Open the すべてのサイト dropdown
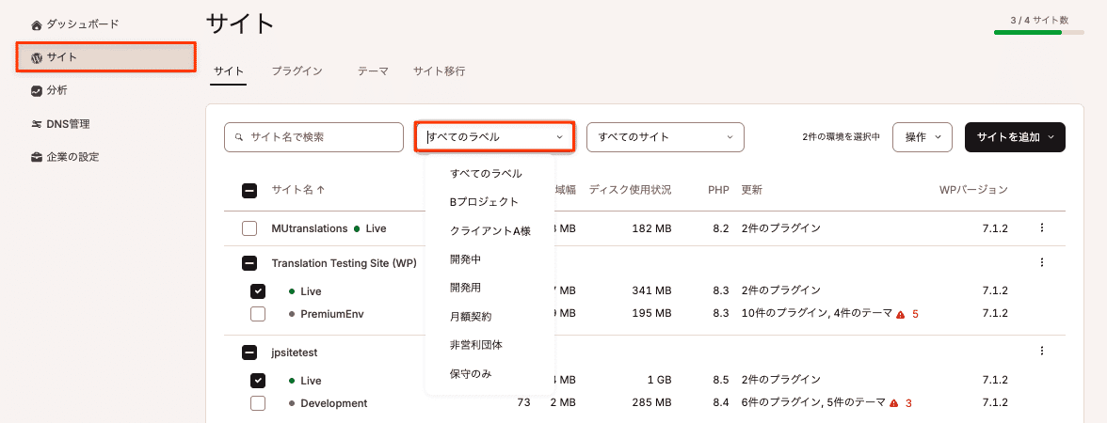This screenshot has width=1107, height=423. (x=665, y=137)
